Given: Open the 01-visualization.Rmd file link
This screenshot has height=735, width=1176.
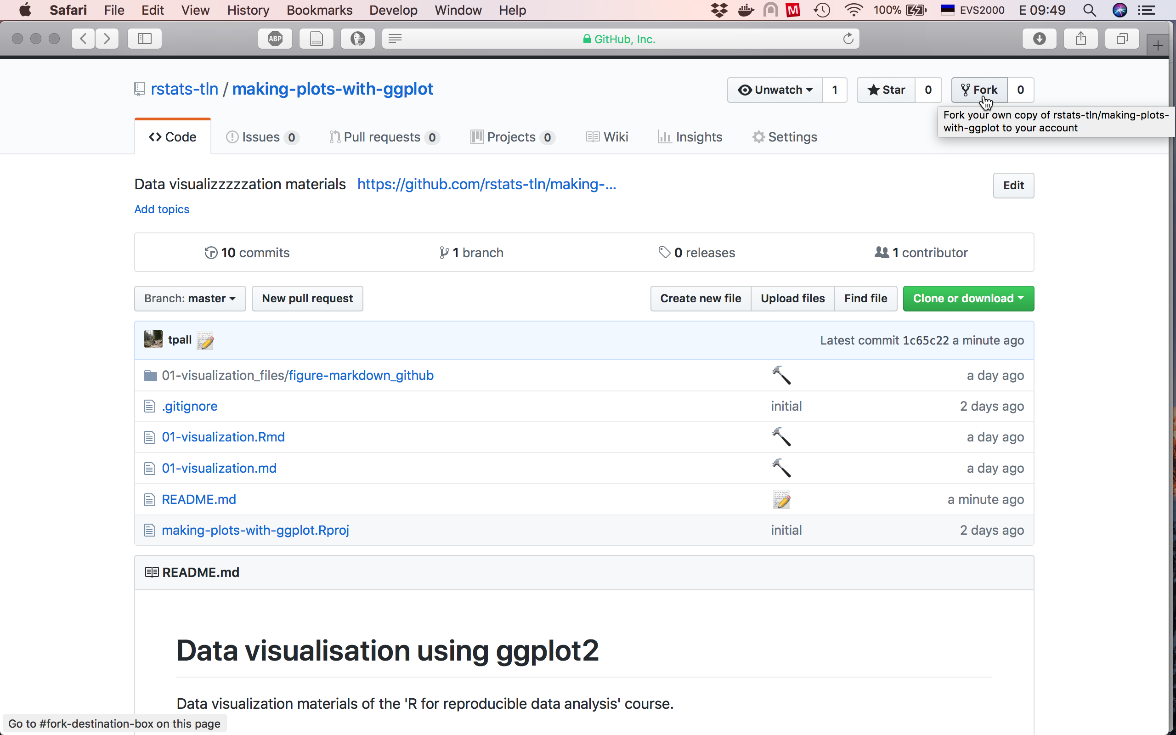Looking at the screenshot, I should pos(223,437).
